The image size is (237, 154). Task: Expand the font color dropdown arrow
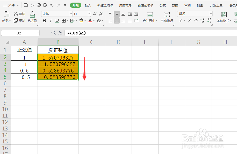[94, 20]
